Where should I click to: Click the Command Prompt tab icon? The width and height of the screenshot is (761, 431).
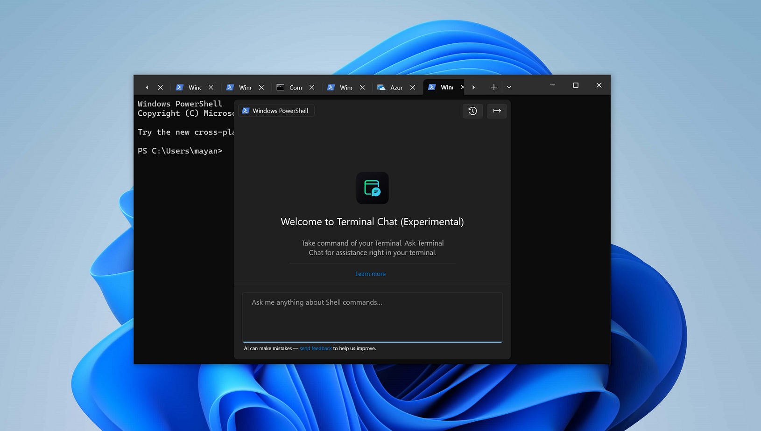tap(280, 87)
